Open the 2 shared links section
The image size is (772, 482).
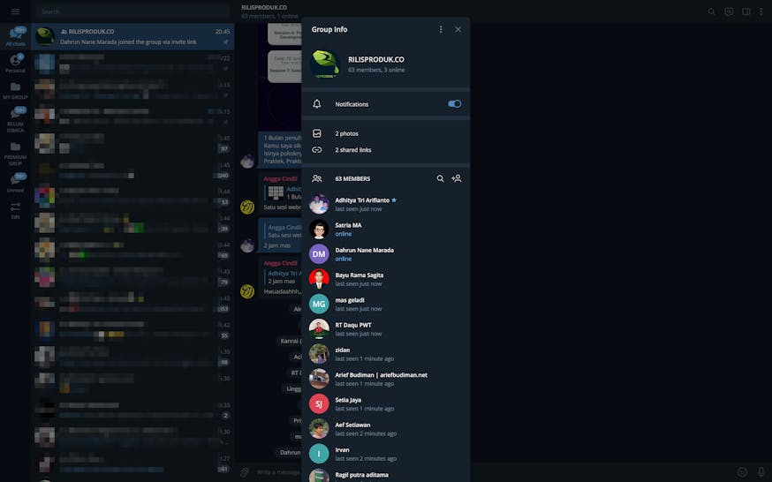tap(352, 150)
